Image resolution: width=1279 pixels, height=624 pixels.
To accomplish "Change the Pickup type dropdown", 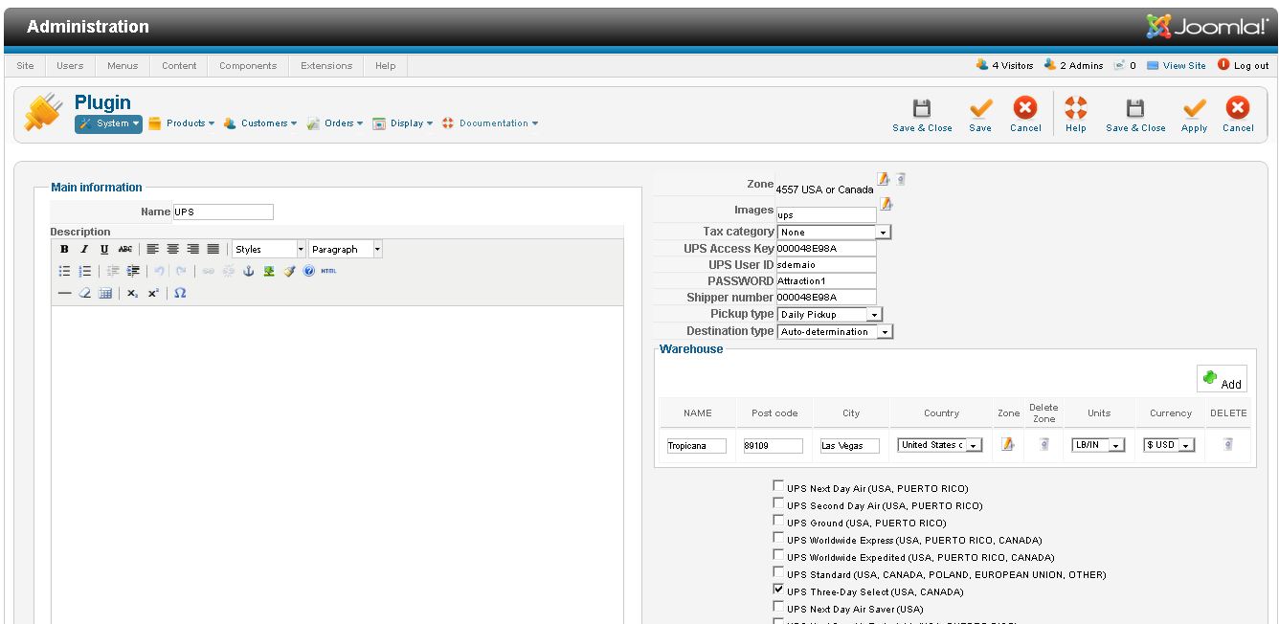I will pos(830,314).
